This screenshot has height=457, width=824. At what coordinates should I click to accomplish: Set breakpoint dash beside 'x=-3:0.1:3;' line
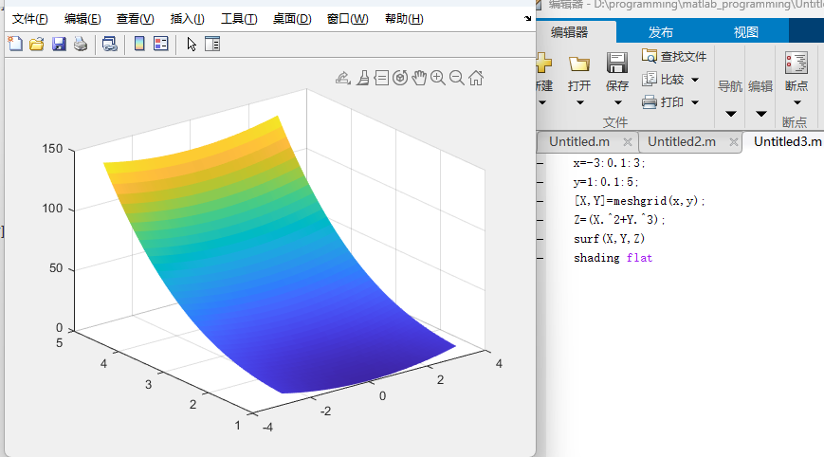540,163
